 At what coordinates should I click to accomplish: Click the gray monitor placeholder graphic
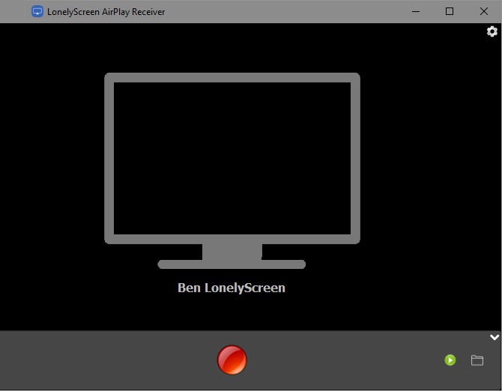click(232, 171)
